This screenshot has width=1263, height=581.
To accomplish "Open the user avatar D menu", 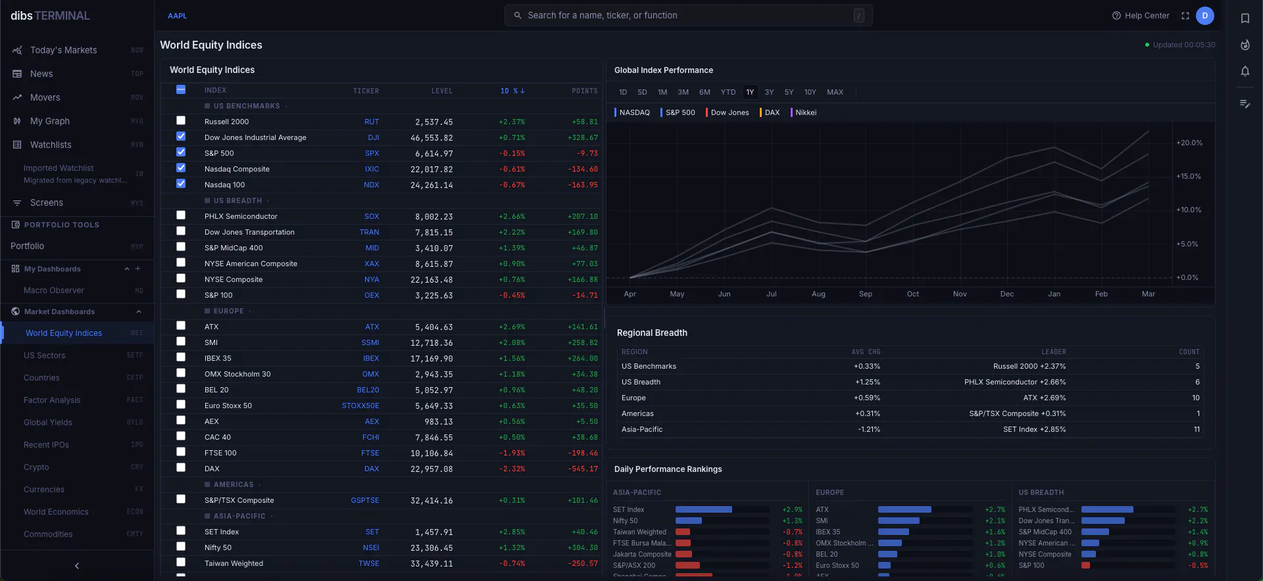I will tap(1205, 16).
